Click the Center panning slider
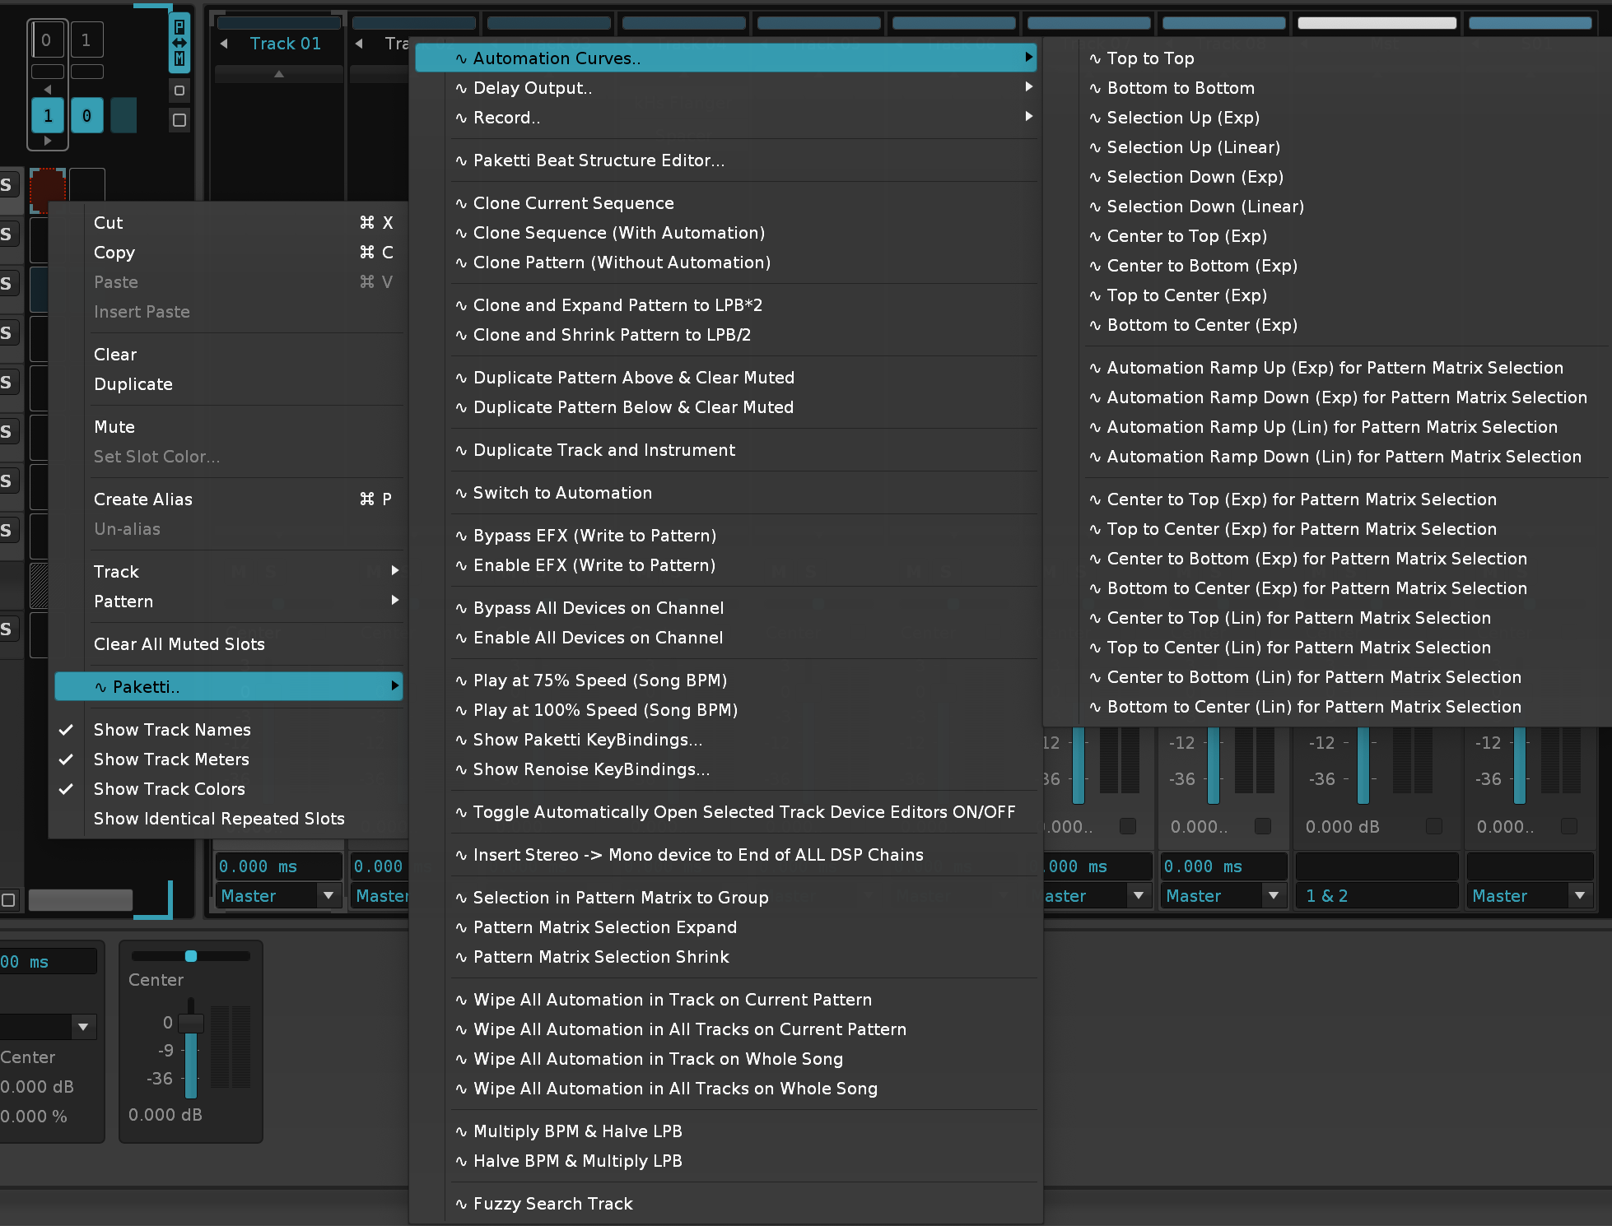 pyautogui.click(x=191, y=956)
